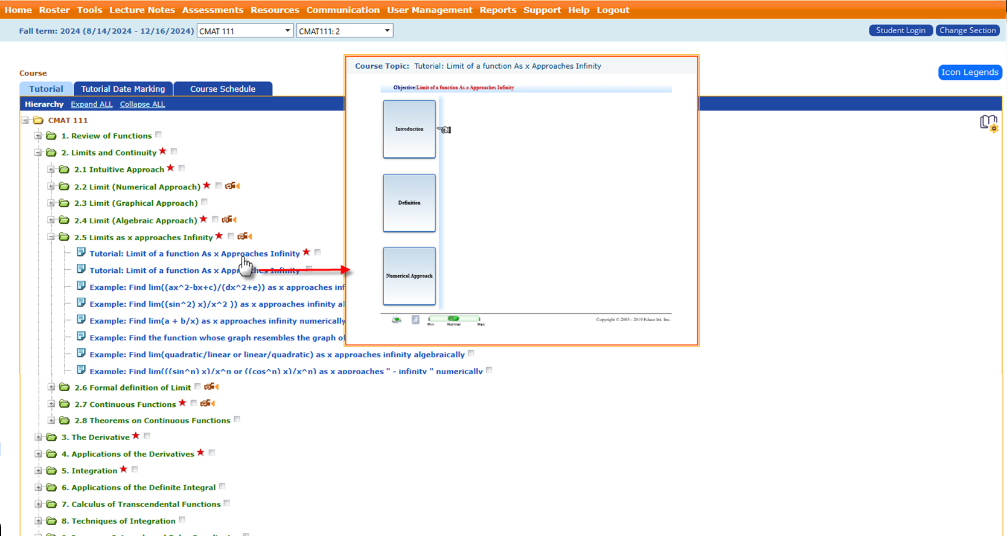Open video for 2.6 Formal definition of Limit
Image resolution: width=1007 pixels, height=536 pixels.
pos(211,387)
